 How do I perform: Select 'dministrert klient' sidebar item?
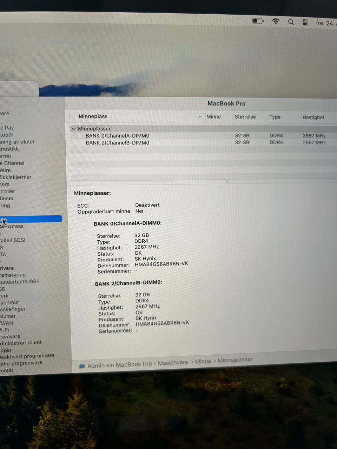[x=21, y=342]
